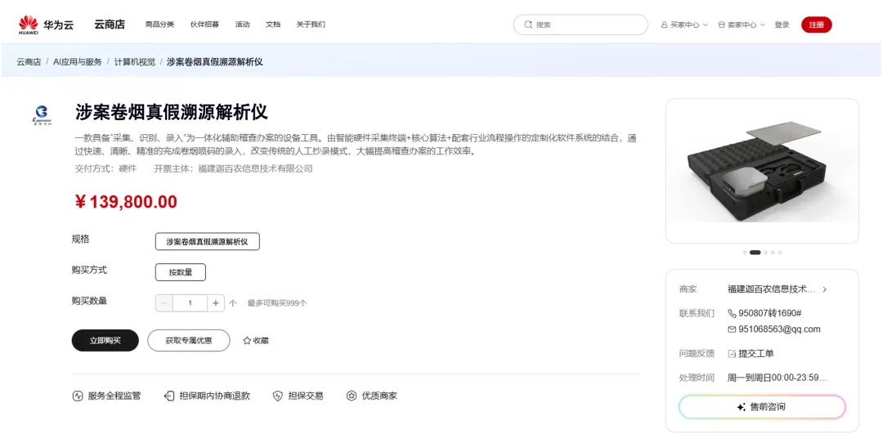
Task: Click the buyer center person icon
Action: pyautogui.click(x=664, y=25)
